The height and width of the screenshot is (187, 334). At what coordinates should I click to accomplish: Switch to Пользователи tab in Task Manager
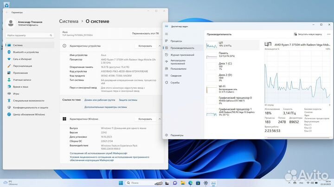click(x=178, y=69)
